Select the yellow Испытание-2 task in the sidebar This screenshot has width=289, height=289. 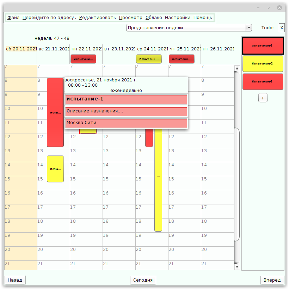[263, 63]
